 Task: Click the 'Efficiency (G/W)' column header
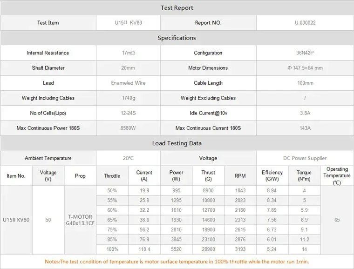[x=272, y=175]
